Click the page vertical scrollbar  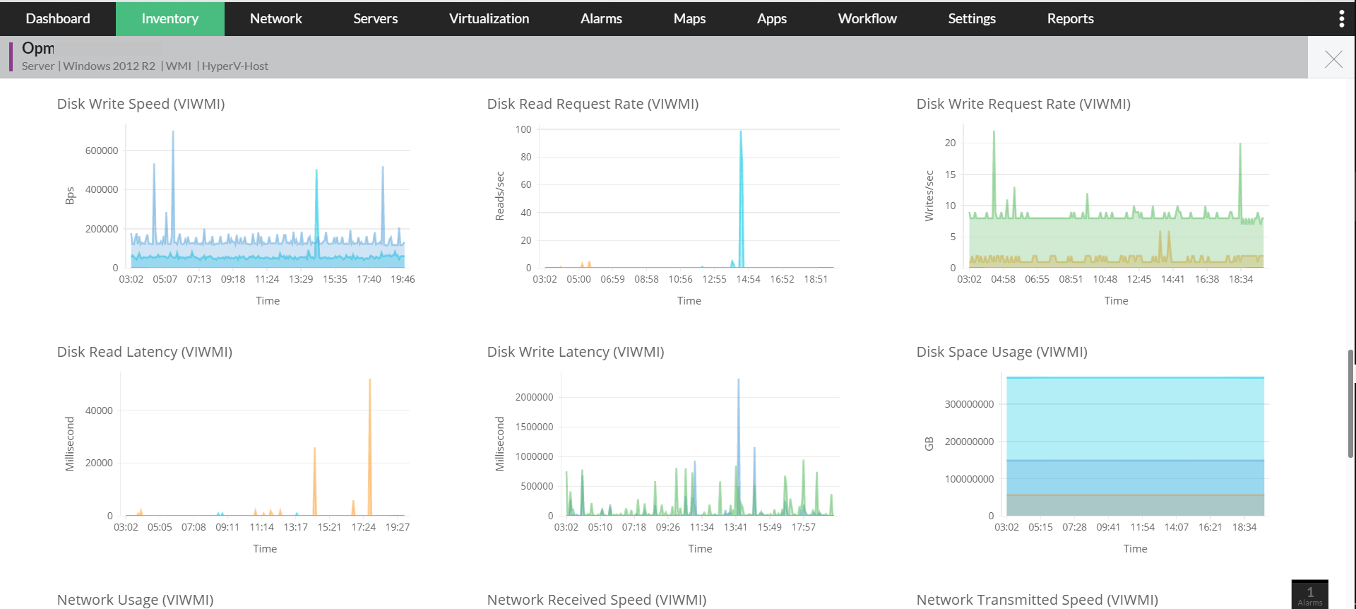1351,403
